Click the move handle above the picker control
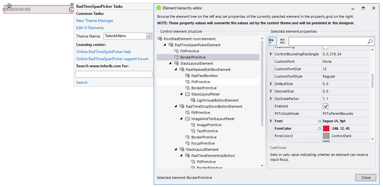This screenshot has height=187, width=383. 9,6
